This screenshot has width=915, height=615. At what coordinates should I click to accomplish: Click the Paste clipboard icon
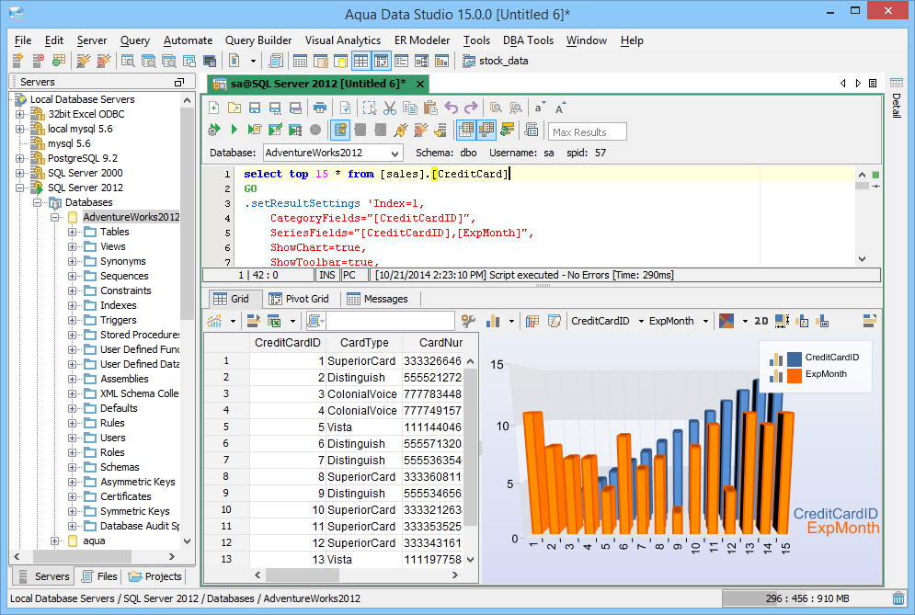click(x=430, y=108)
